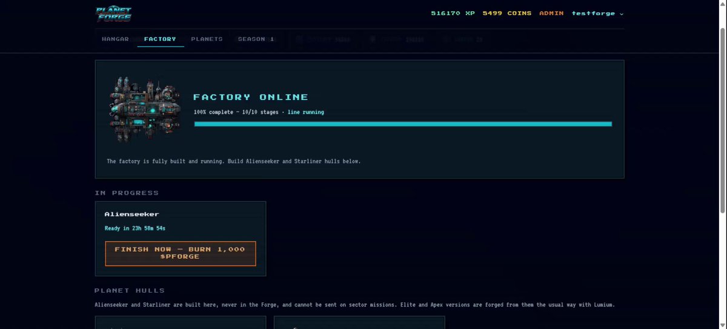
Task: Click the 'Ready in 23h 58m 54s' countdown
Action: click(135, 228)
